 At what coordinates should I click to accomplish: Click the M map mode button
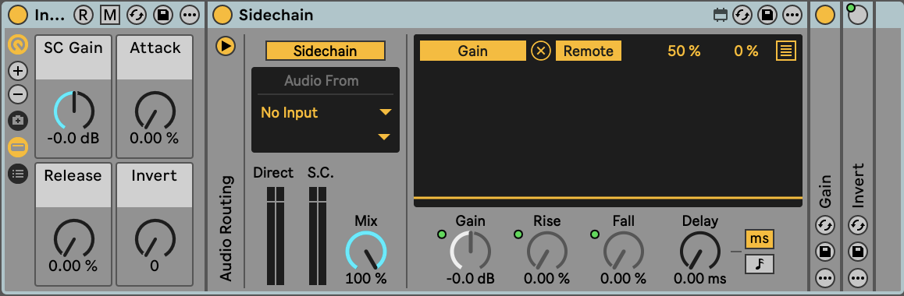coord(109,16)
